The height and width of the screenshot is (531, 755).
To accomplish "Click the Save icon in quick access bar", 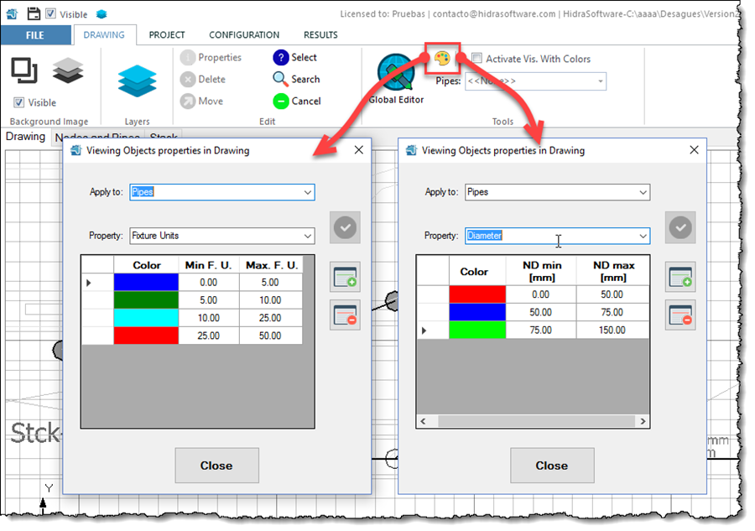I will click(32, 13).
